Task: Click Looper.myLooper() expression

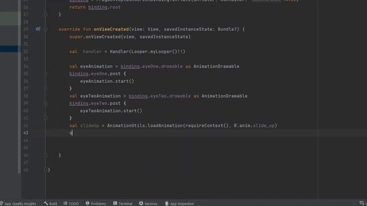Action: (x=154, y=51)
